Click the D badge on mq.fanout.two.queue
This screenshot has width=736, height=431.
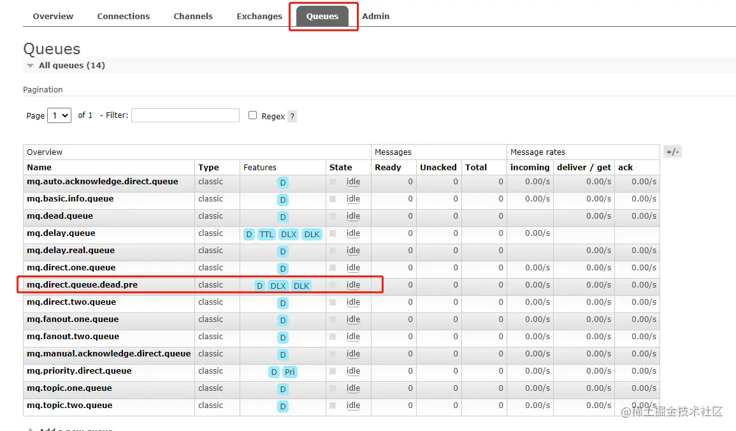tap(282, 337)
